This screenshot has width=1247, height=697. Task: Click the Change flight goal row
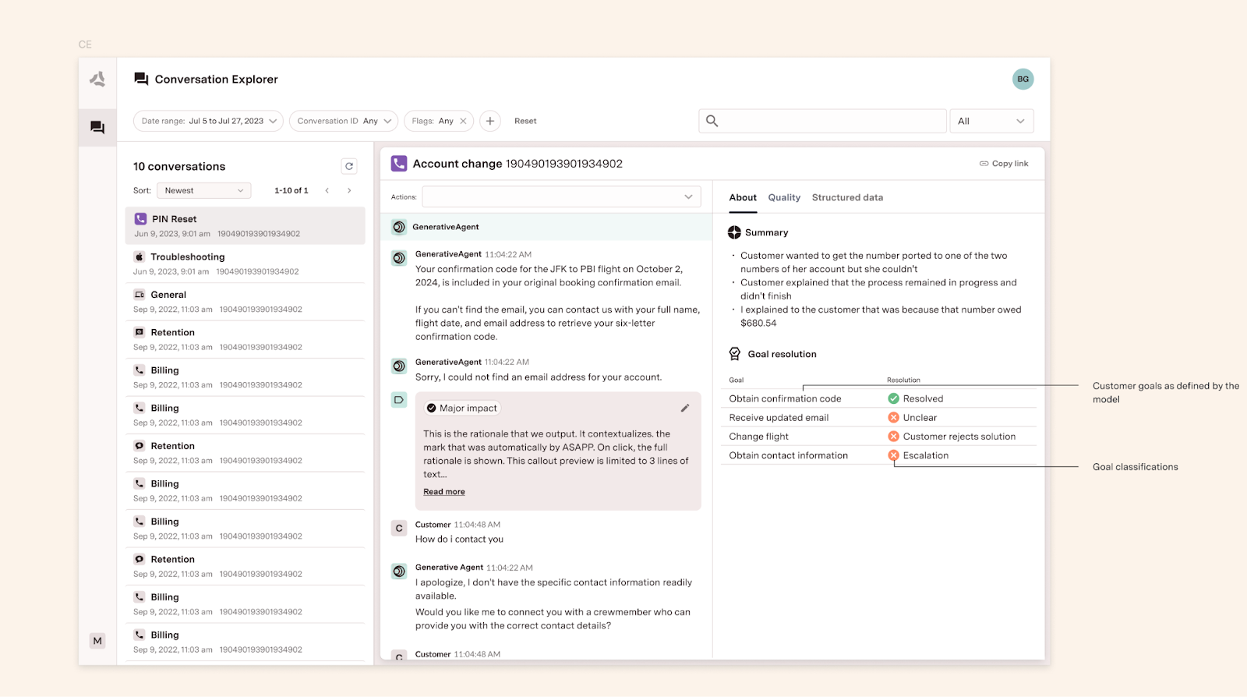(x=878, y=437)
